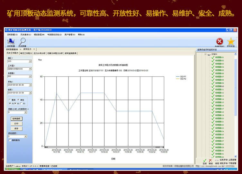Open the 专家服务系统(Z) menu
Image resolution: width=242 pixels, height=174 pixels.
coord(54,35)
